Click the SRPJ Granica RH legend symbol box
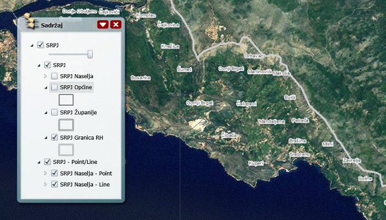This screenshot has height=220, width=386. click(x=66, y=150)
